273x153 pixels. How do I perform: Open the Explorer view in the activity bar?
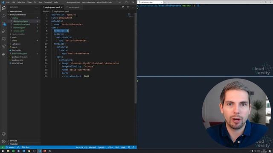point(4,8)
